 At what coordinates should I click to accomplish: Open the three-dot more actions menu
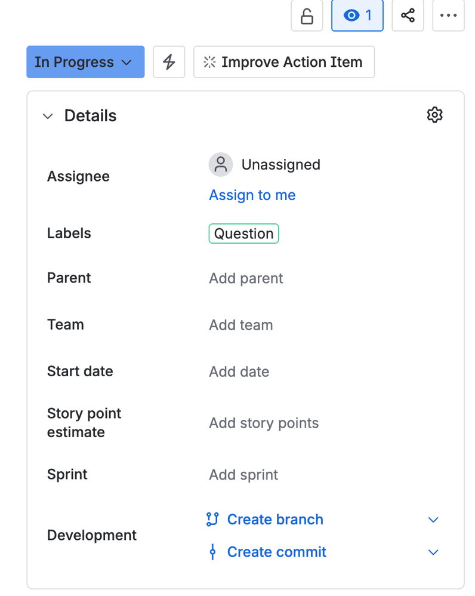point(448,16)
